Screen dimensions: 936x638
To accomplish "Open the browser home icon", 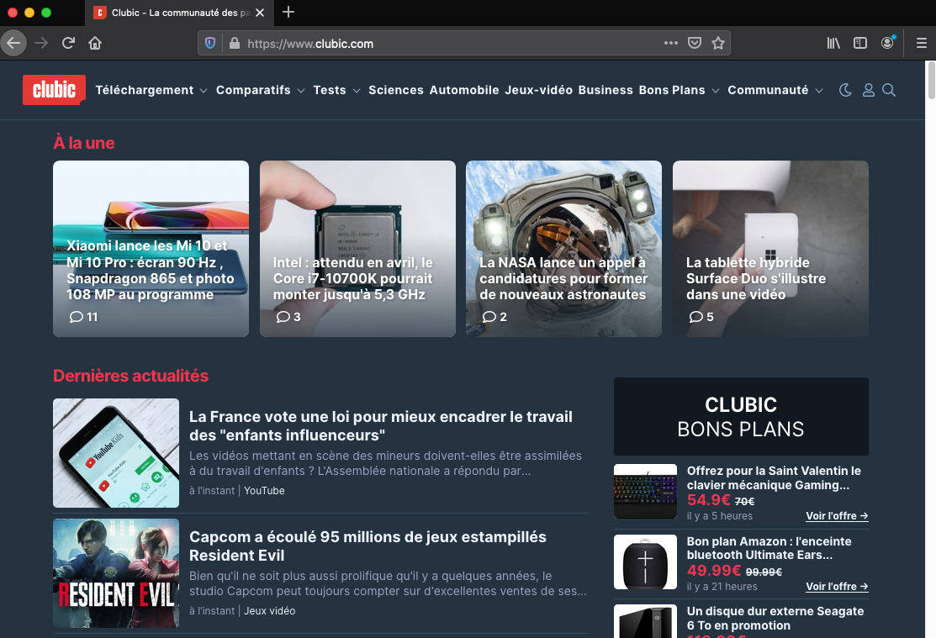I will [x=95, y=43].
